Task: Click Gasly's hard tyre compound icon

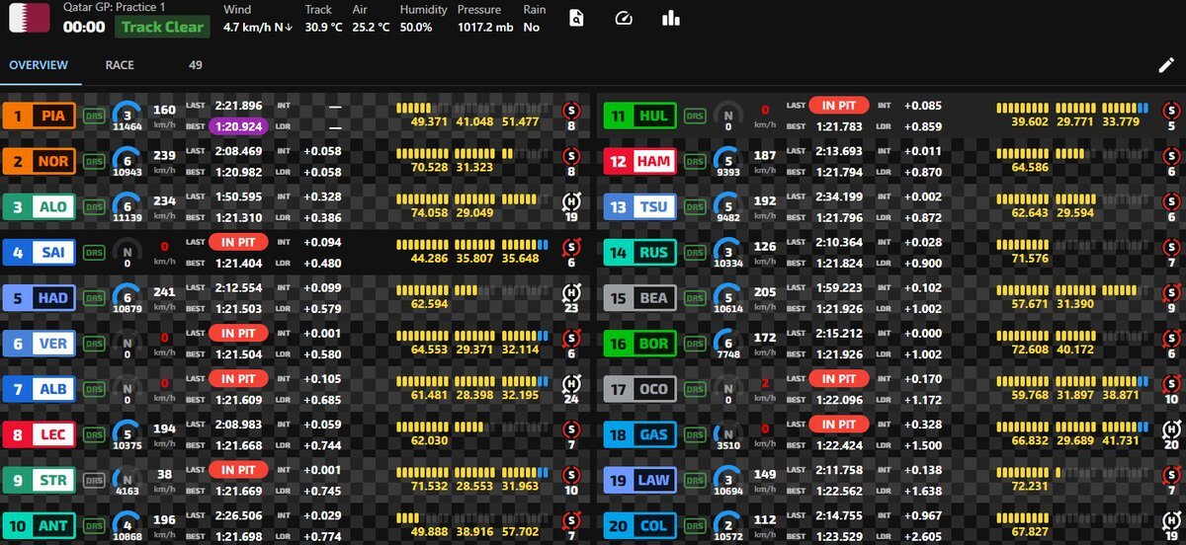Action: pyautogui.click(x=1171, y=432)
